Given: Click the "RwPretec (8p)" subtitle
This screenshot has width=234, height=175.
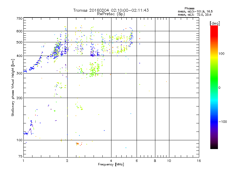Looking at the screenshot, I should pyautogui.click(x=111, y=14).
